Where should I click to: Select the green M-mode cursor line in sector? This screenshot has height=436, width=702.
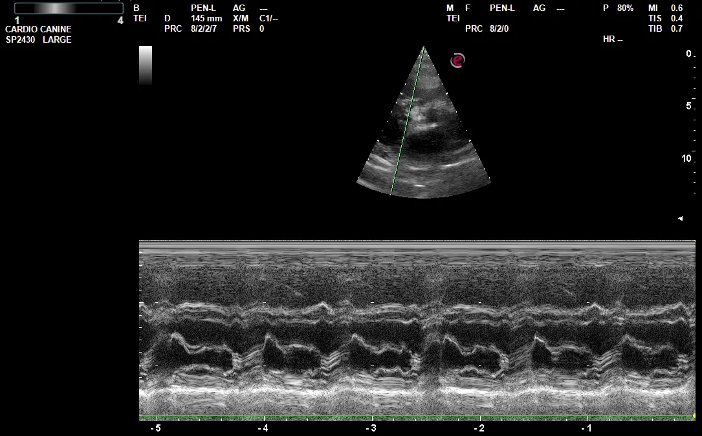pos(406,123)
